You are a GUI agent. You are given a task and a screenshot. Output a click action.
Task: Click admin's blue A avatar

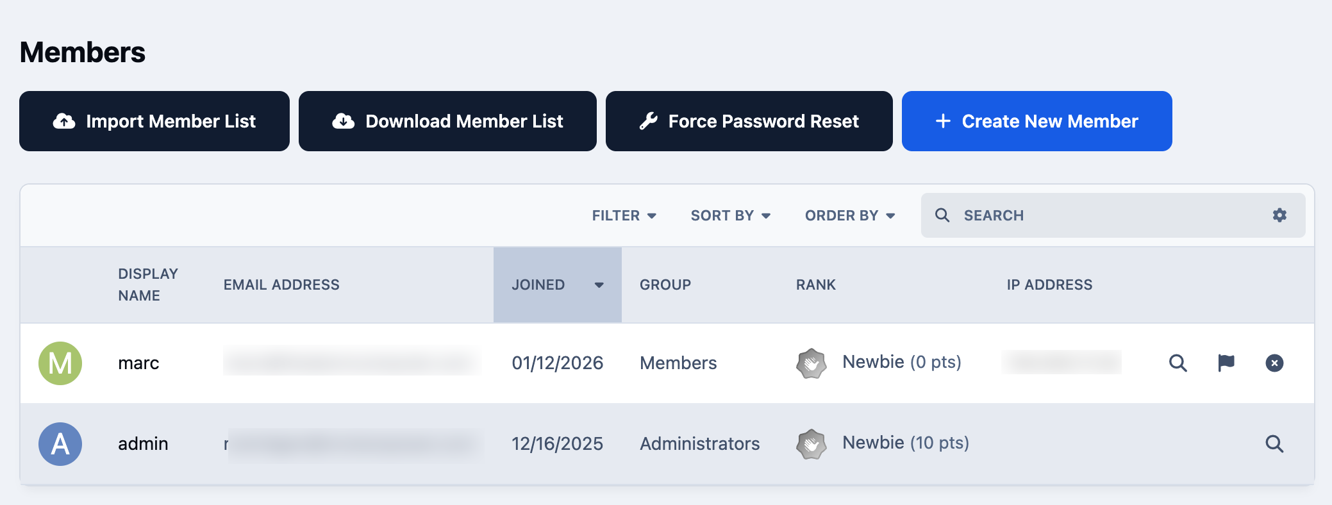[x=60, y=444]
